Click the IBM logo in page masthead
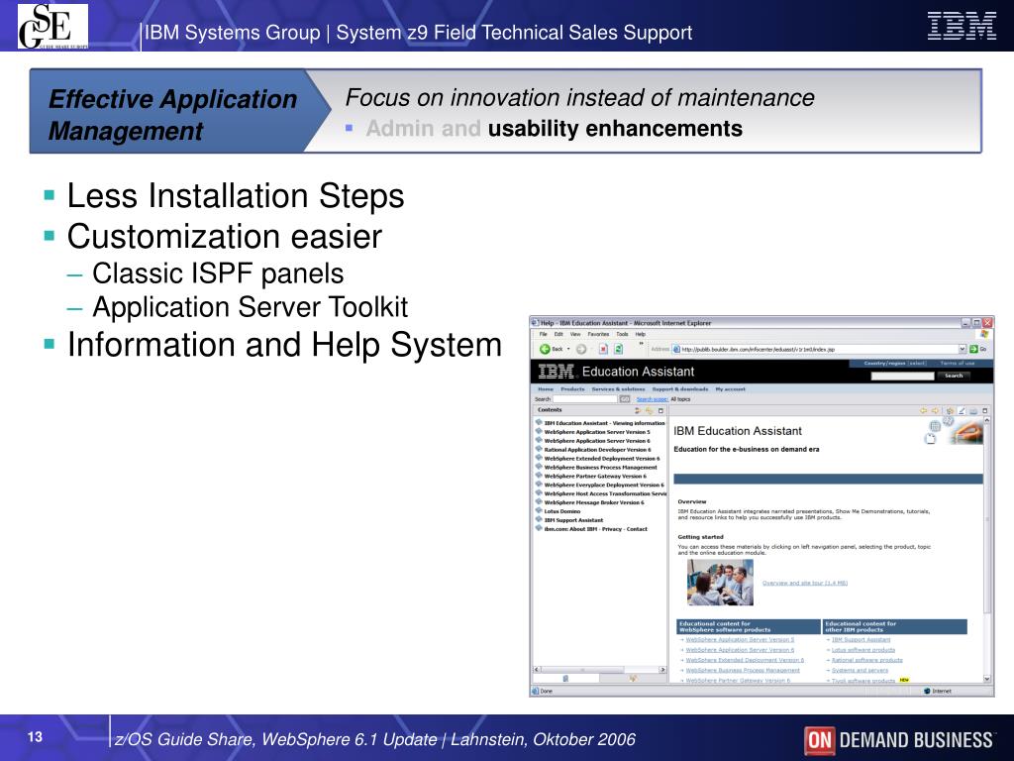The image size is (1014, 761). pyautogui.click(x=557, y=372)
